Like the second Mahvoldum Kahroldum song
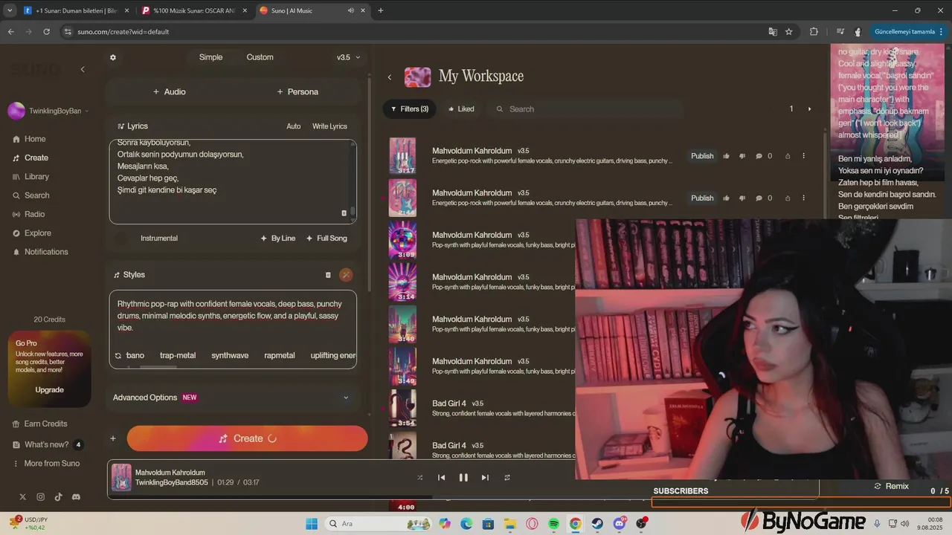This screenshot has width=952, height=535. click(x=725, y=198)
